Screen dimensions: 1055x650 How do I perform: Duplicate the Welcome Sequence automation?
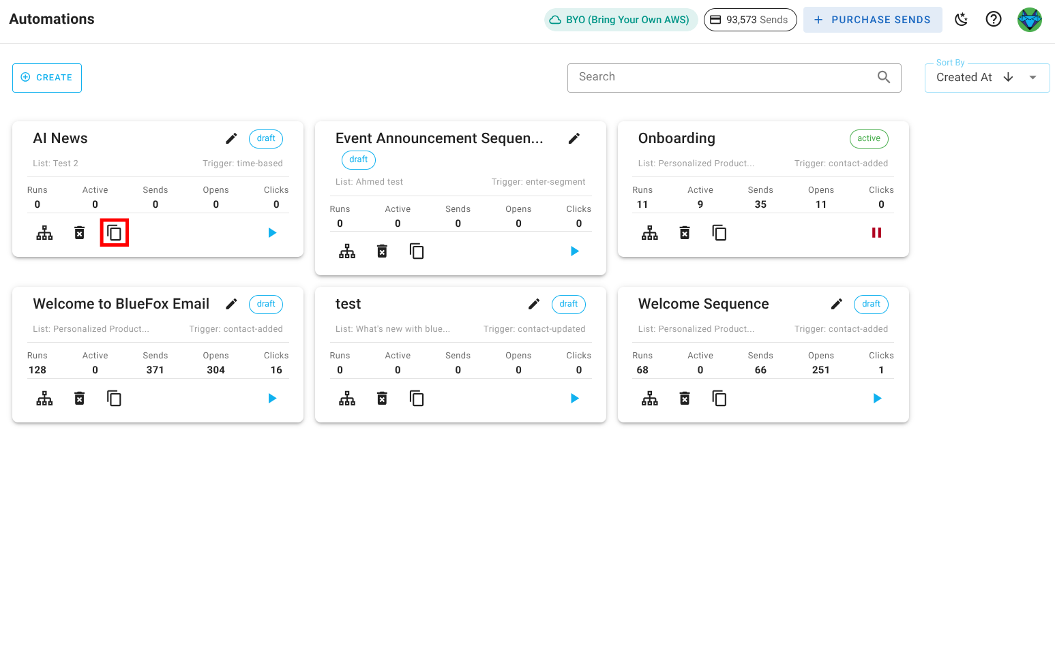[x=719, y=399]
